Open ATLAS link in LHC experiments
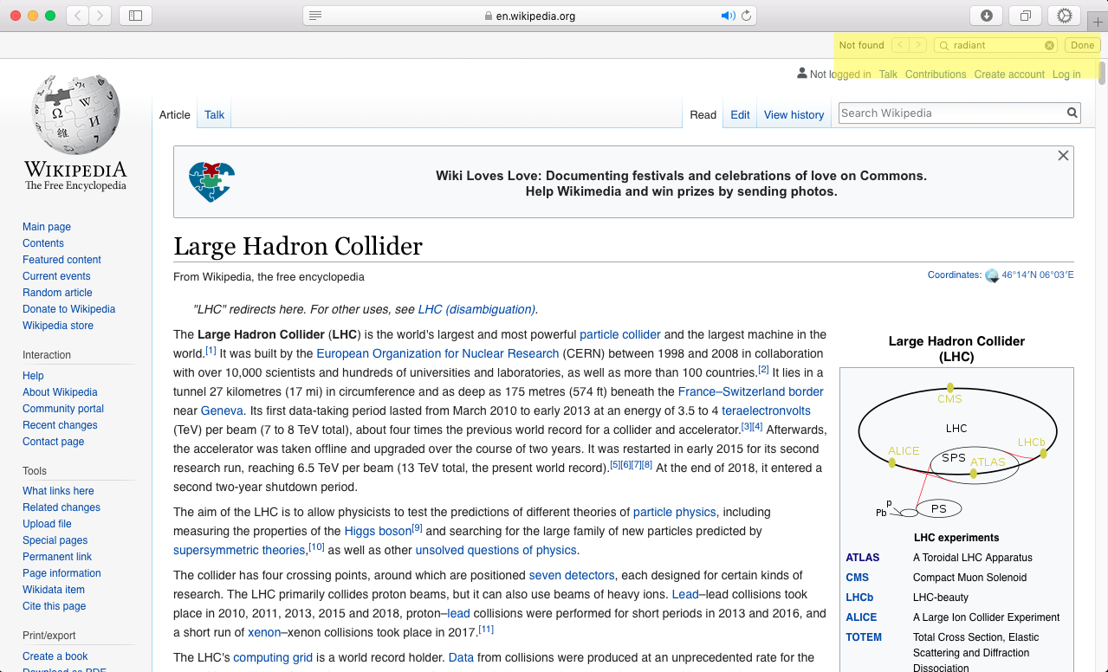1108x672 pixels. (863, 558)
